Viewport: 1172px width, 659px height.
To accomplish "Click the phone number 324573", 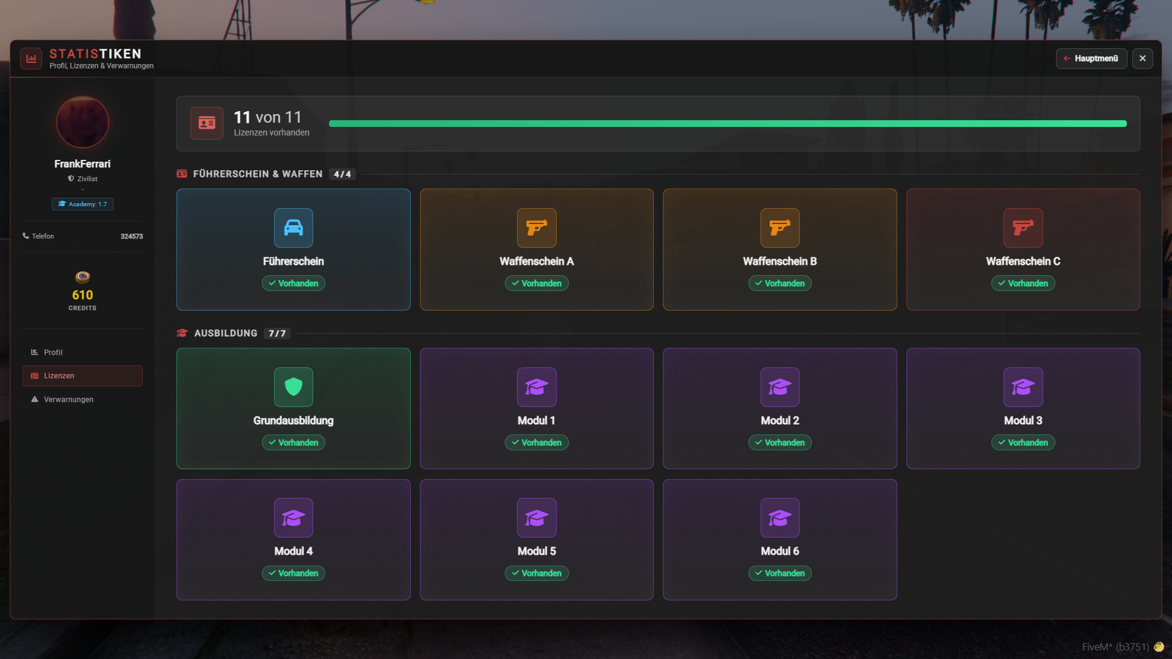I will click(132, 236).
